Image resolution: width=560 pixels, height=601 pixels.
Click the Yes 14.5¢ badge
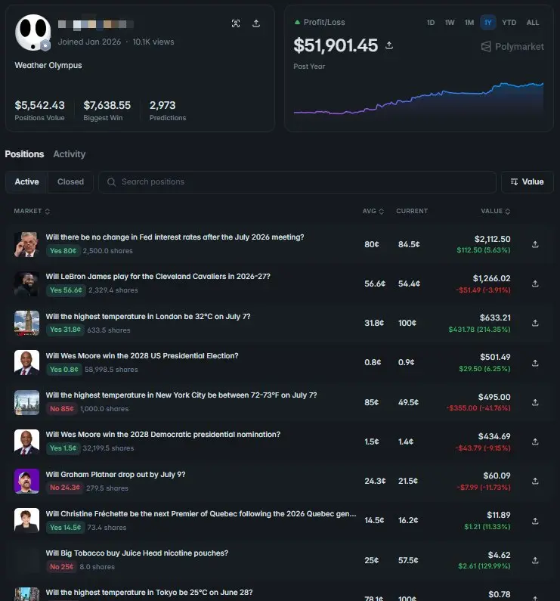(65, 528)
